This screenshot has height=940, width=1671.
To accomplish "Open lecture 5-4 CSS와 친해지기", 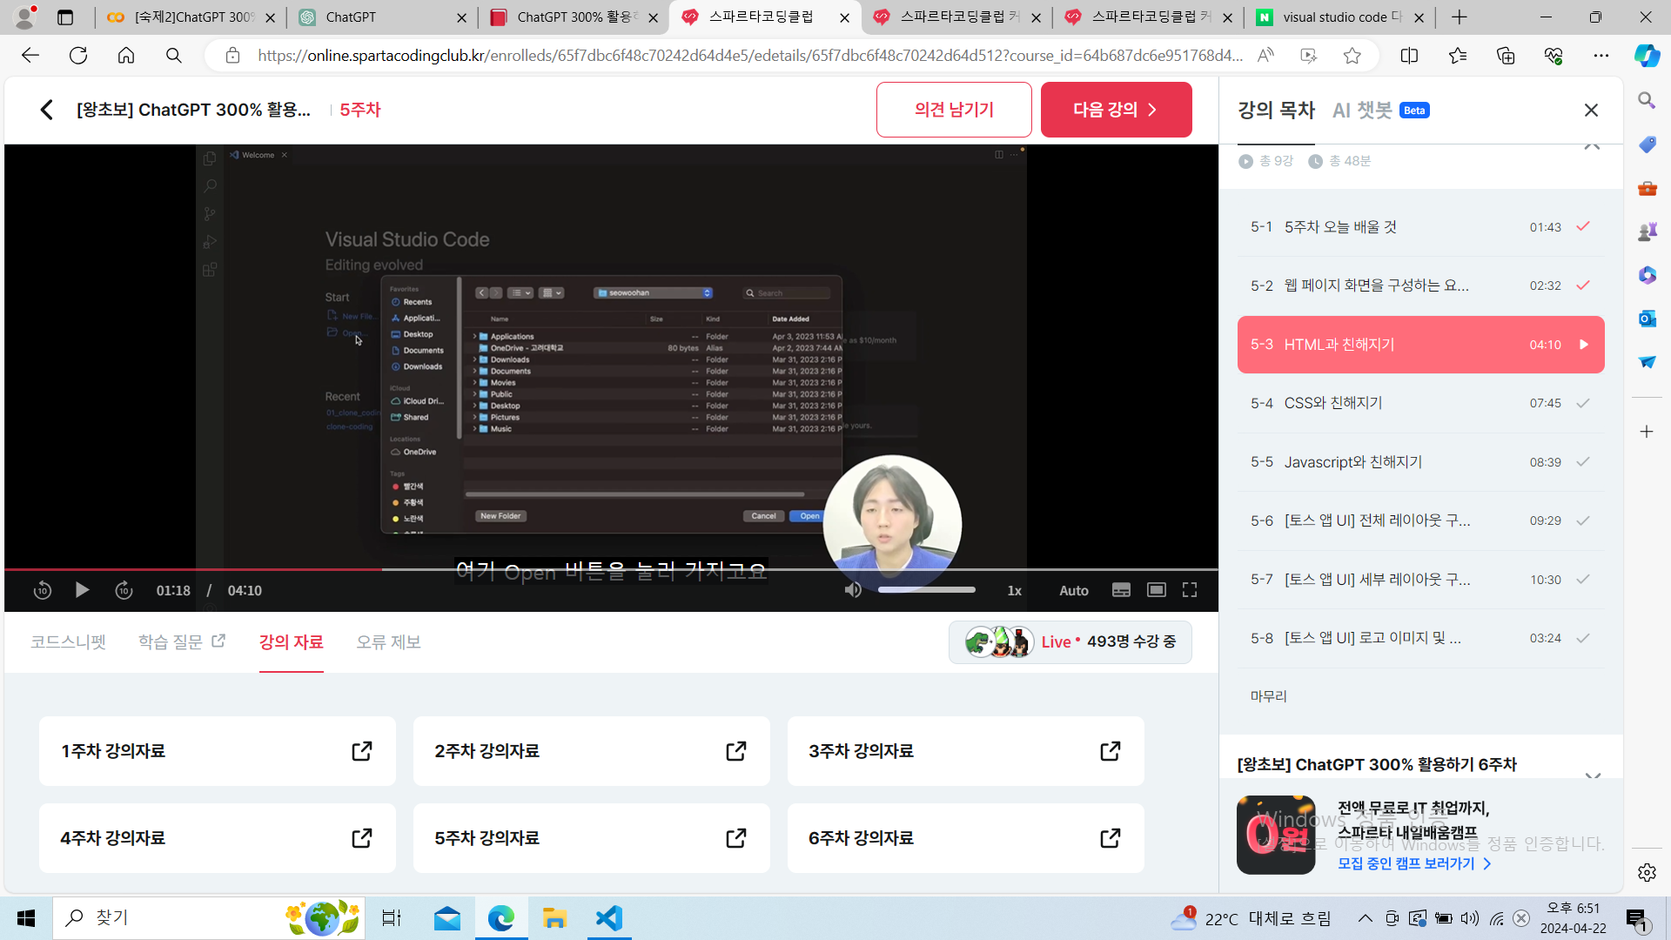I will 1420,403.
